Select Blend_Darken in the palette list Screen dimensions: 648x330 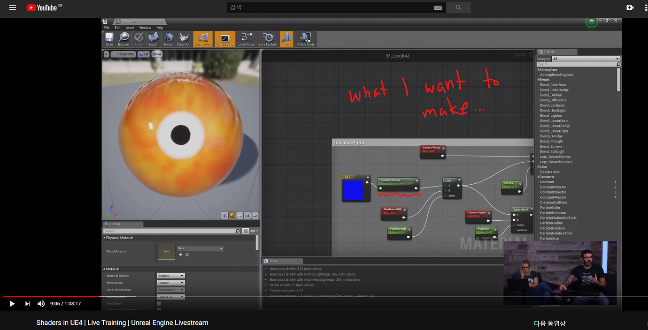550,95
